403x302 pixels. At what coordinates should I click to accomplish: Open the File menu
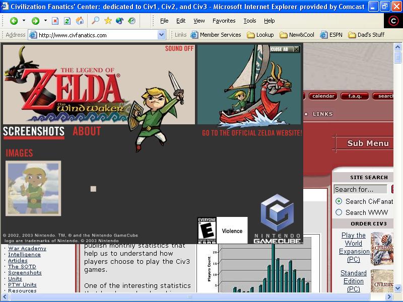point(164,21)
